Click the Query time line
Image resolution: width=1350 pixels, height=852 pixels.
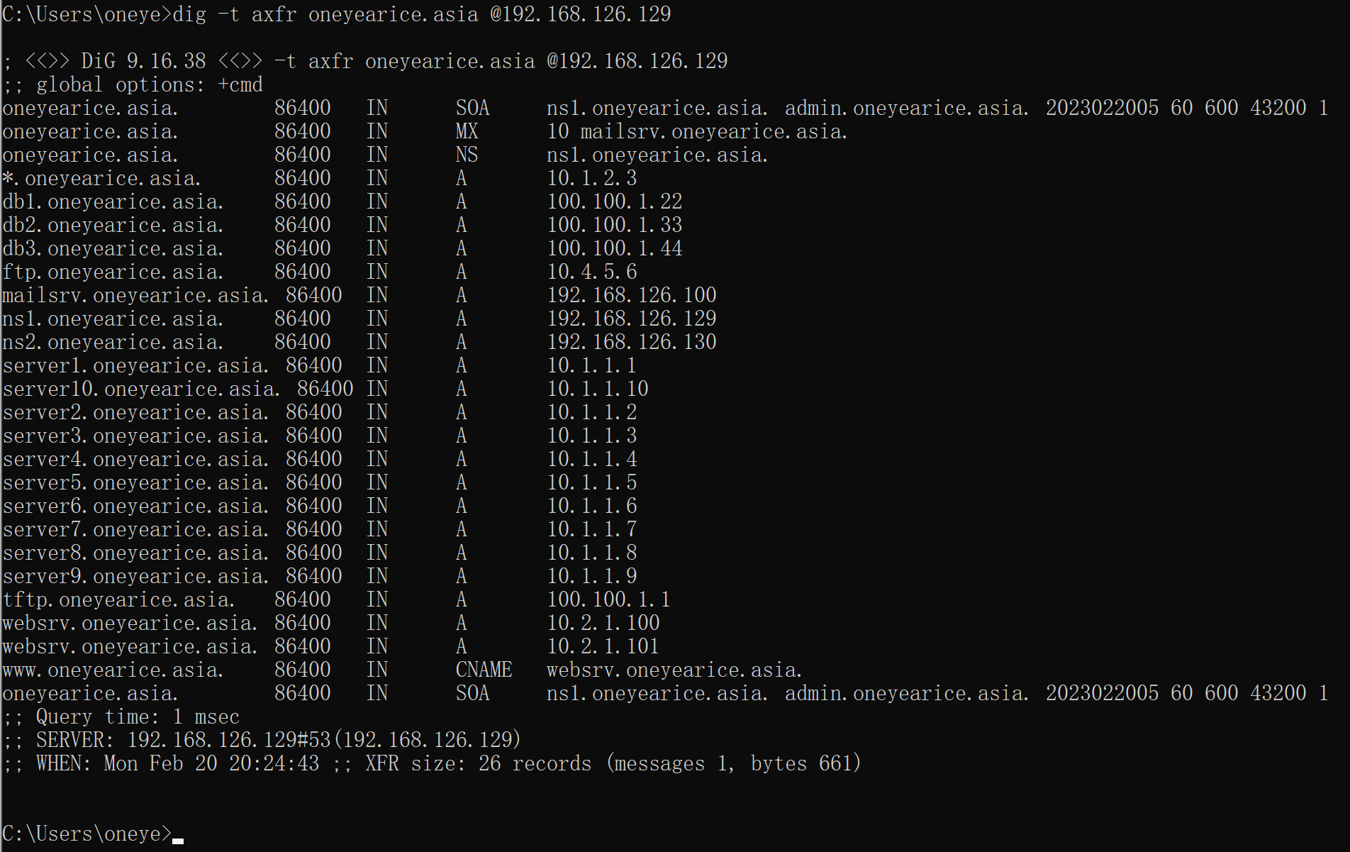[122, 717]
